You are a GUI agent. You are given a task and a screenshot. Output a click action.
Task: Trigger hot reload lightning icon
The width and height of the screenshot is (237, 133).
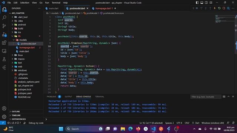click(x=215, y=8)
